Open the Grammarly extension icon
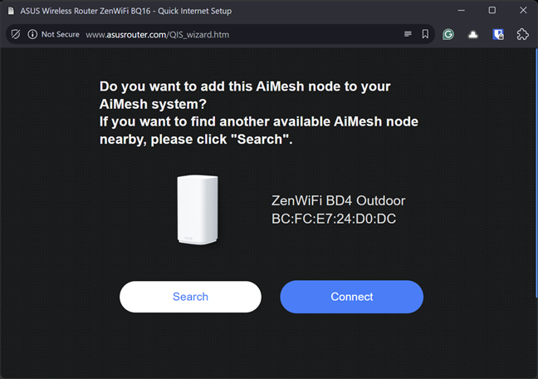Viewport: 538px width, 379px height. pyautogui.click(x=448, y=34)
